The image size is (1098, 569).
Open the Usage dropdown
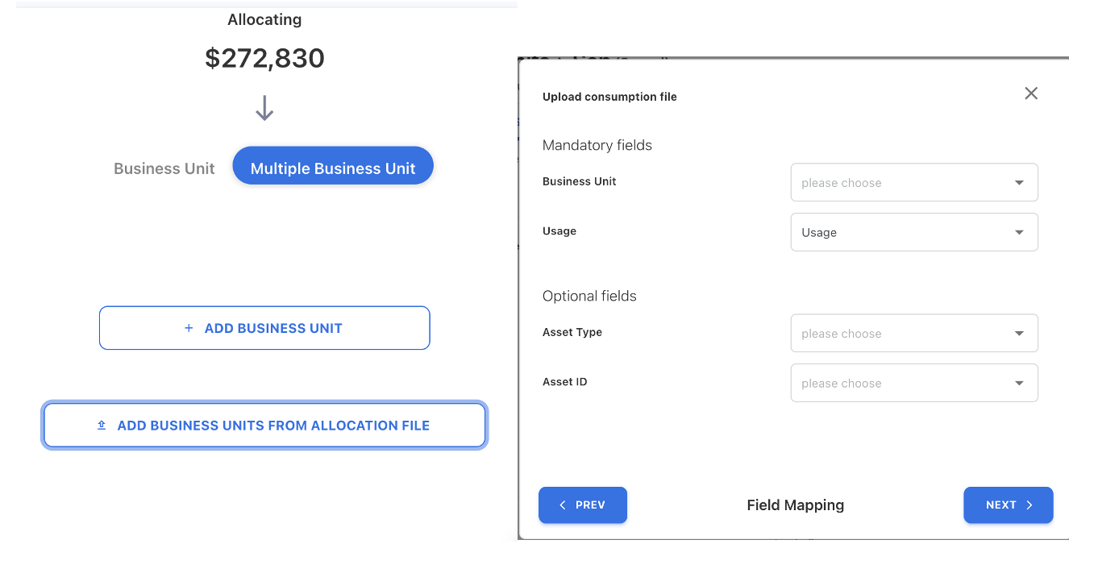tap(913, 233)
